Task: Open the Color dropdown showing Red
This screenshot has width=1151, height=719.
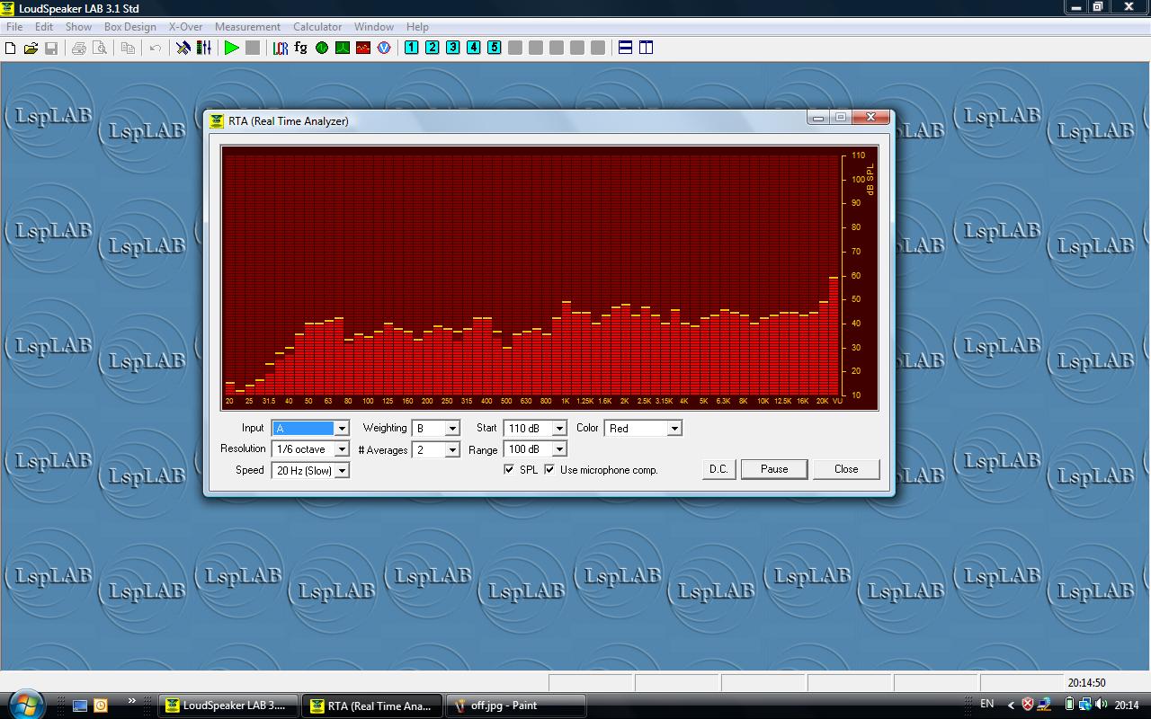Action: point(643,429)
